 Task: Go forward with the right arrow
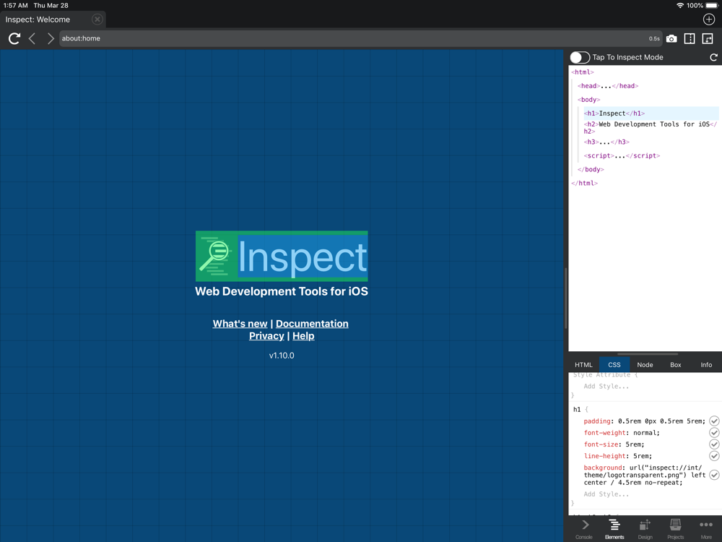[x=51, y=38]
